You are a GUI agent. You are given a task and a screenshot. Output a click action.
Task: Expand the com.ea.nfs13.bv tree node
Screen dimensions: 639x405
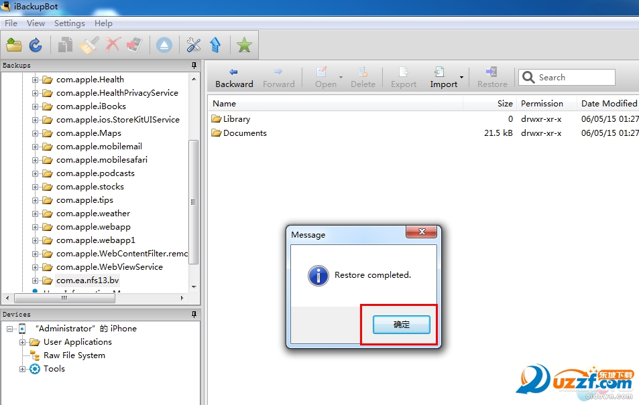point(35,281)
